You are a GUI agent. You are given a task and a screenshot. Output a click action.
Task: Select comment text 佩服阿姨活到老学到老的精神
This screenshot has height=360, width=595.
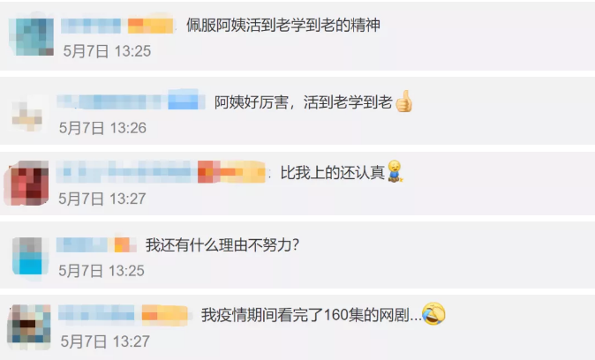coord(283,26)
